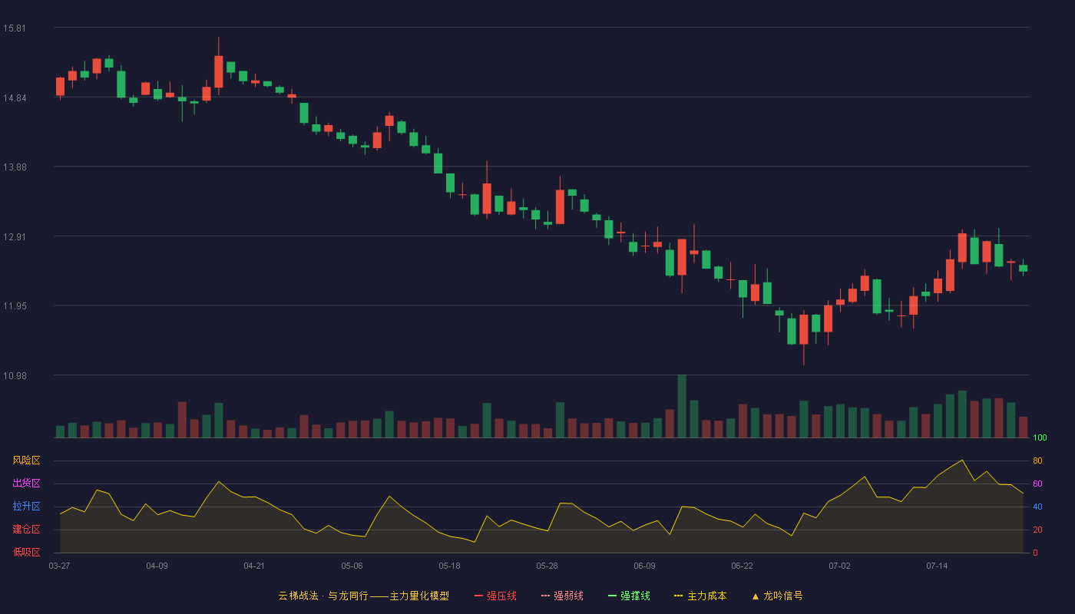
Task: Click the 07-02 date label
Action: [x=839, y=566]
